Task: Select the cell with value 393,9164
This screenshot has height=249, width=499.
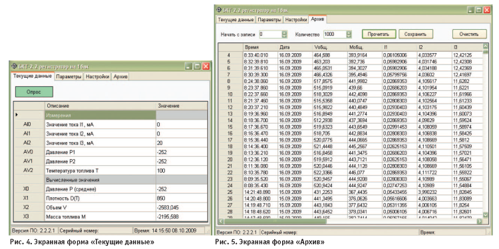Action: coord(365,55)
